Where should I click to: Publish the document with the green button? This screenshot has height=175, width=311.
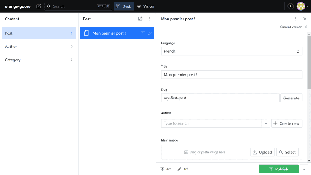279,169
